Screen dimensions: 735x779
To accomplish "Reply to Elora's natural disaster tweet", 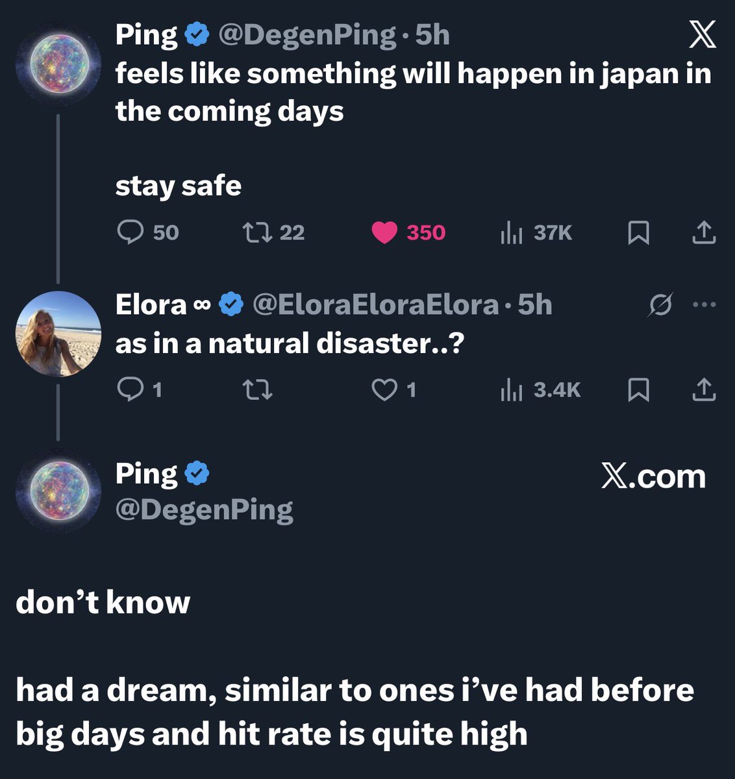I will [131, 389].
